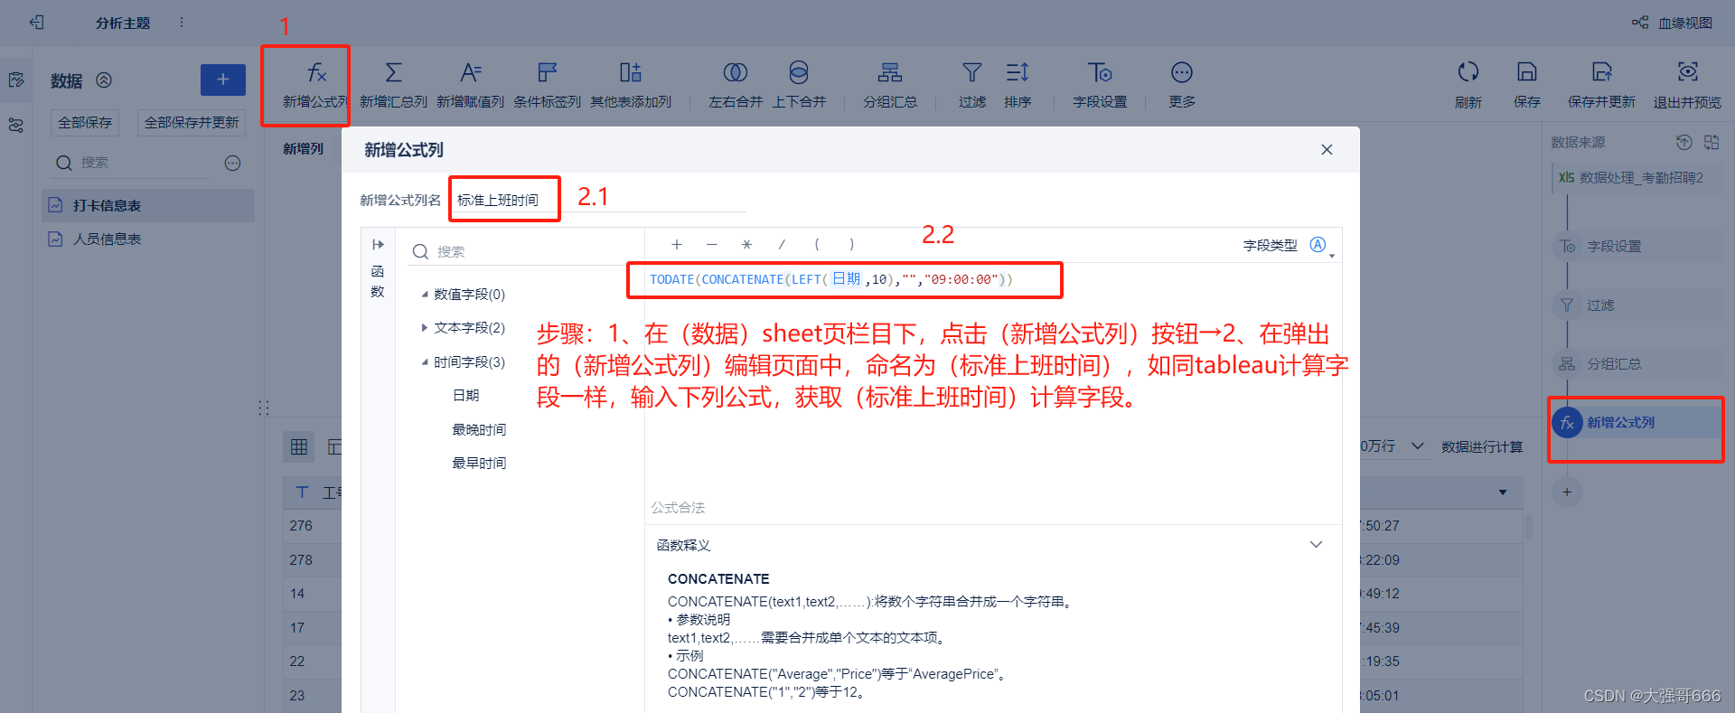Open the 更多 options icon

tap(1182, 72)
